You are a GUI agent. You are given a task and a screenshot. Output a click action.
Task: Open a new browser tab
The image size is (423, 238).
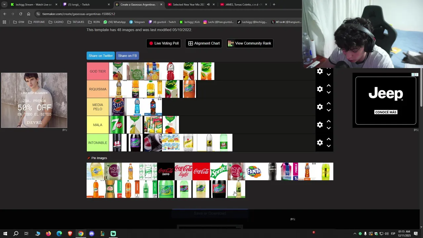click(x=274, y=5)
